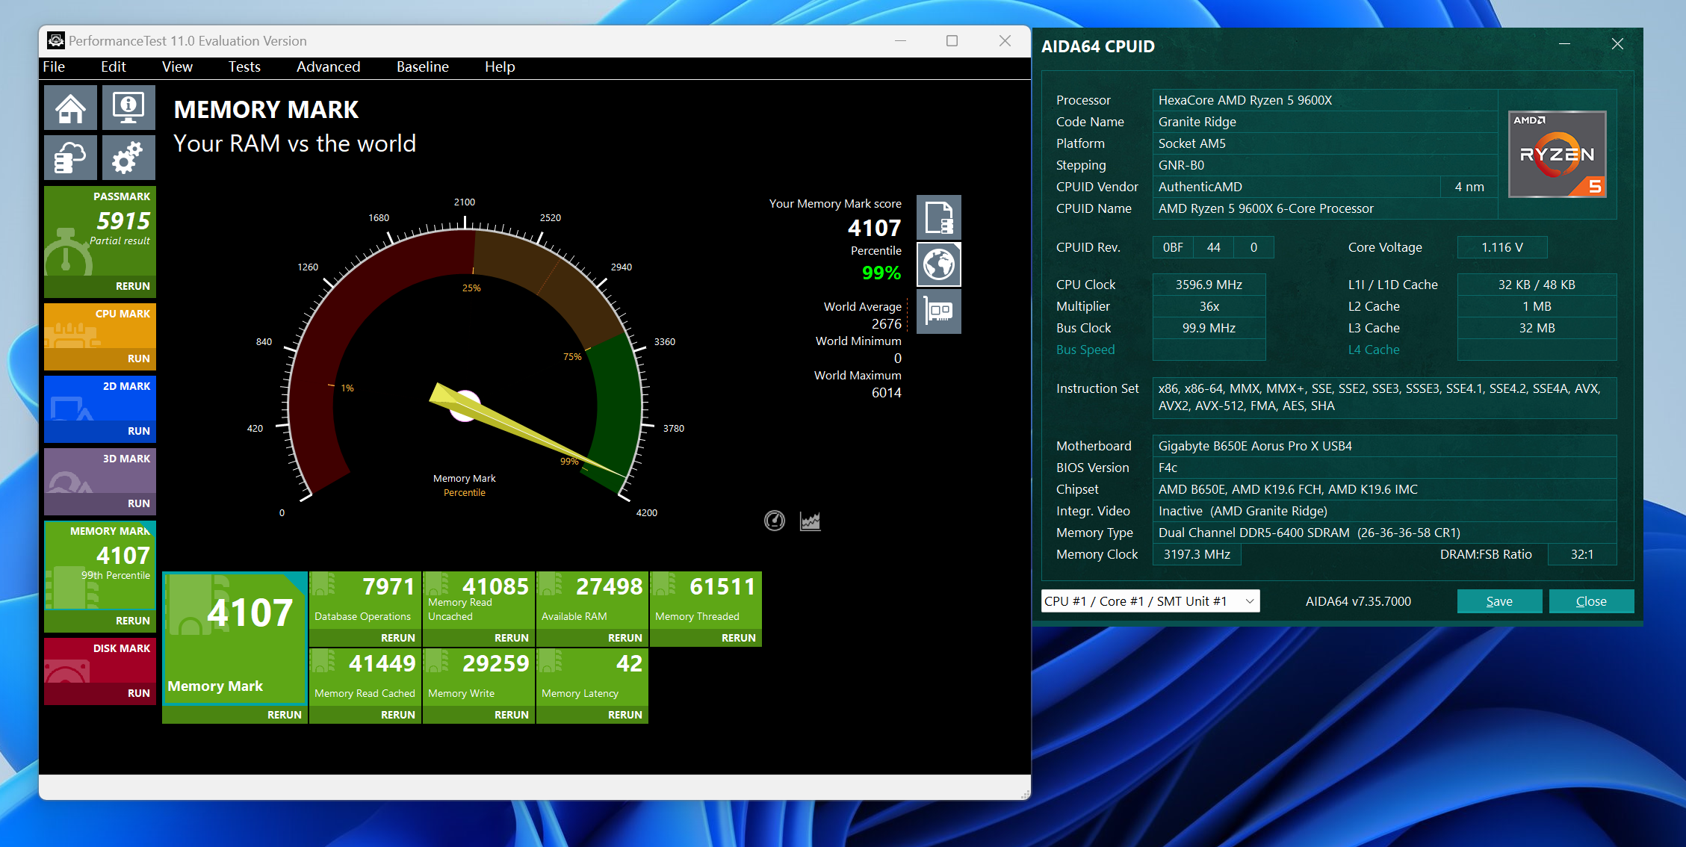Screen dimensions: 1686x847
Task: Click the World Average 2676 value
Action: [x=886, y=323]
